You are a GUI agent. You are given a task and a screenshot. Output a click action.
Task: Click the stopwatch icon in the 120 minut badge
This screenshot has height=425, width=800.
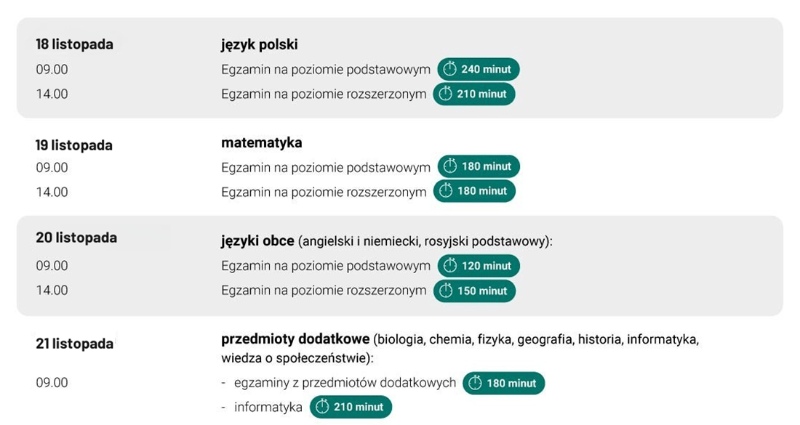pos(450,266)
